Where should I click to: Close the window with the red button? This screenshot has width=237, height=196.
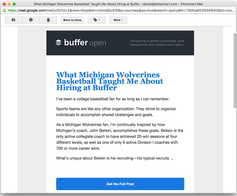[x=4, y=4]
